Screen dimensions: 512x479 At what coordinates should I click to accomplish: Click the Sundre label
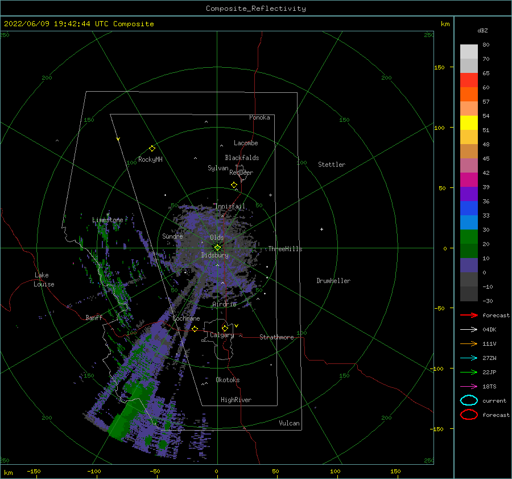coord(172,236)
